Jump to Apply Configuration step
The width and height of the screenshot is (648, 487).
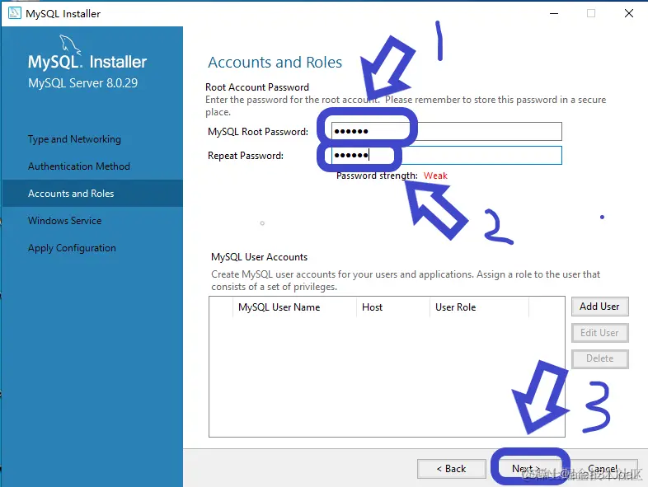coord(72,248)
